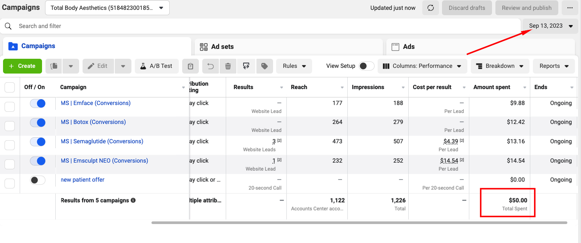Click the duplicate campaign icon
The image size is (581, 243).
pyautogui.click(x=54, y=66)
